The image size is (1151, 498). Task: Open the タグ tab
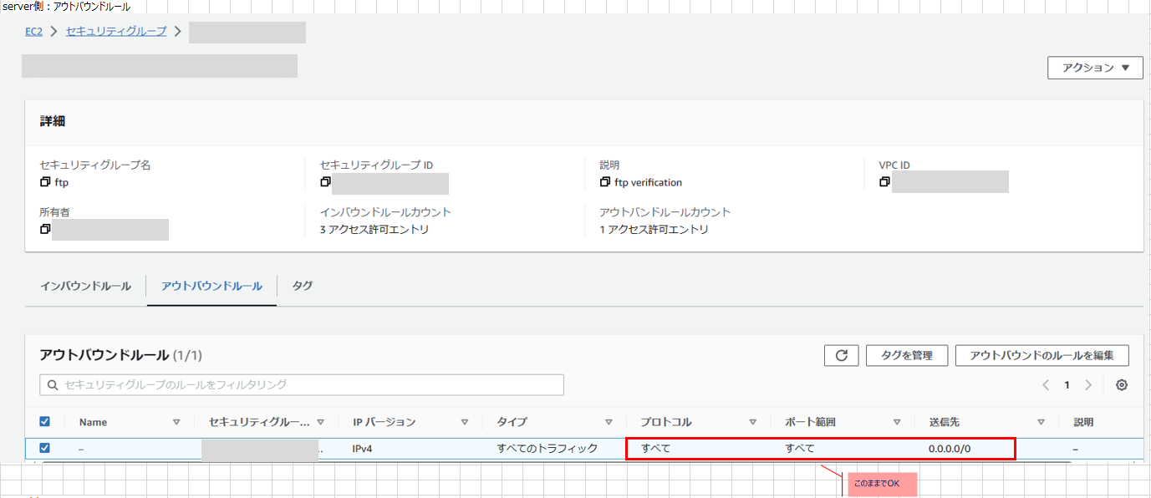tap(302, 286)
